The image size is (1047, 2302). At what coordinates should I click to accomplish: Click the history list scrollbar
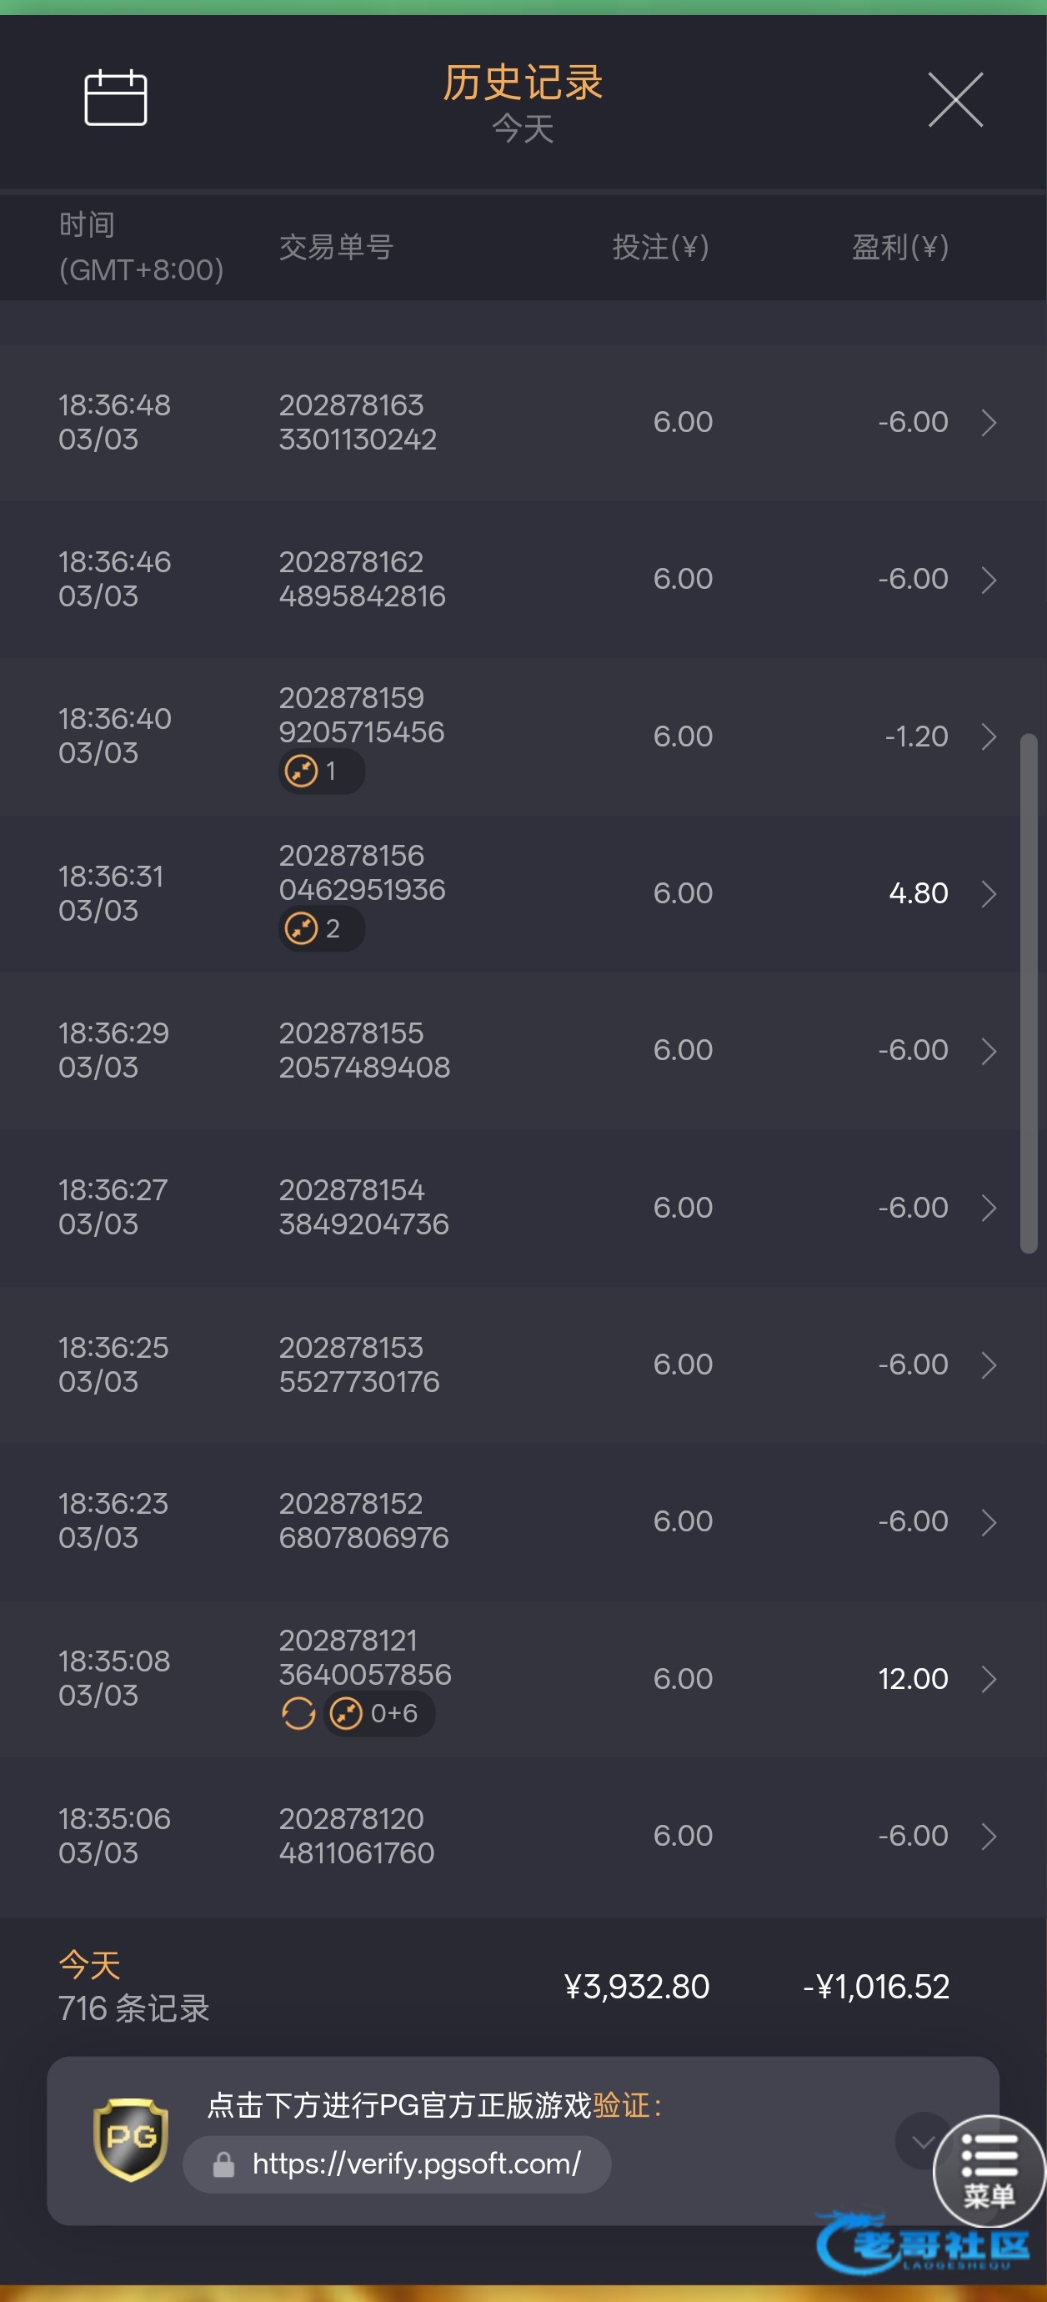(x=1028, y=992)
